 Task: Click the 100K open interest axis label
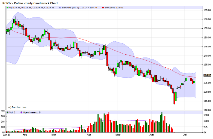coord(206,121)
